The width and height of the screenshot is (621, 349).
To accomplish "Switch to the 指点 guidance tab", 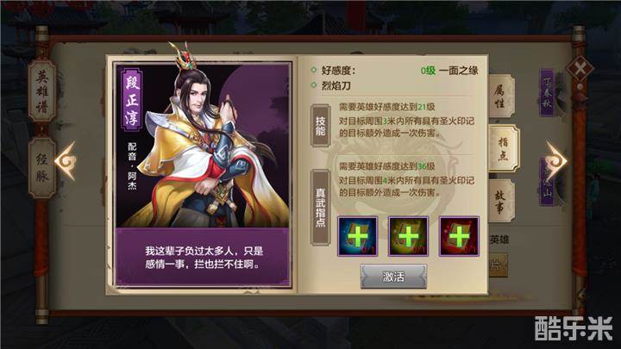I will pyautogui.click(x=504, y=148).
